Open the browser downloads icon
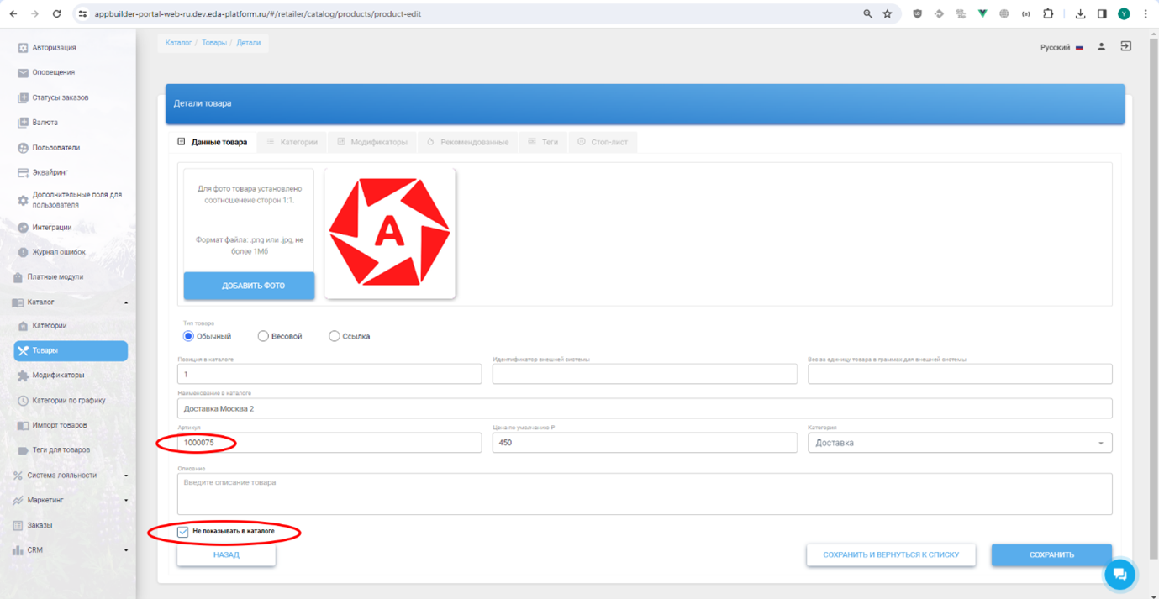 [x=1080, y=14]
